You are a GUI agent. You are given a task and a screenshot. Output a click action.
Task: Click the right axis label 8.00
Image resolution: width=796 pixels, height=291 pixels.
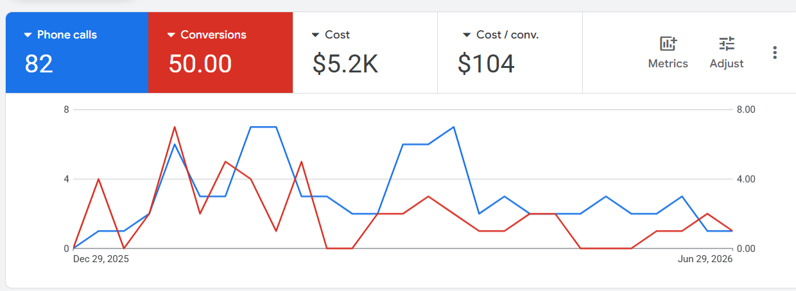[x=746, y=110]
